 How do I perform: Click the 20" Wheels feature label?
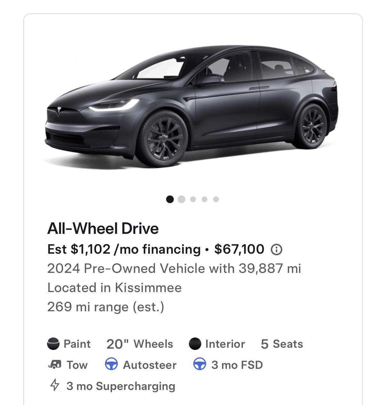point(140,344)
